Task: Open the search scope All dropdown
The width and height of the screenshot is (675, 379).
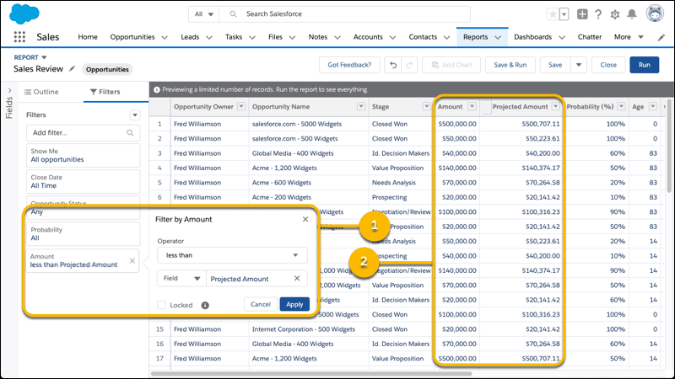Action: point(203,14)
